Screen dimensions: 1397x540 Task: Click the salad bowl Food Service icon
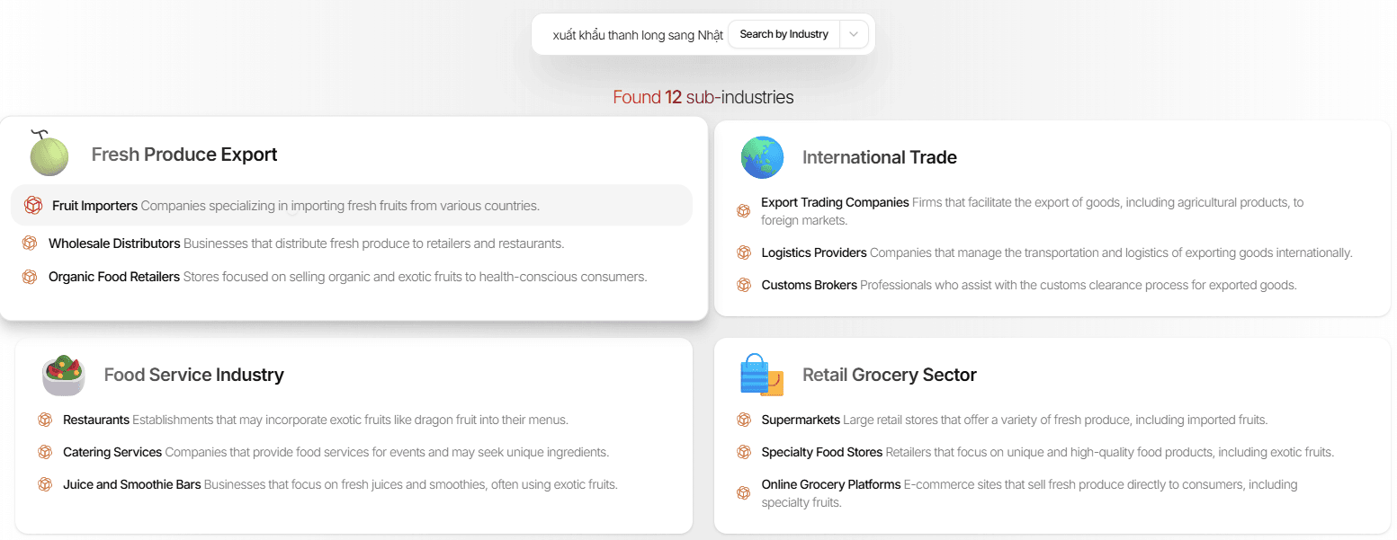[x=63, y=375]
